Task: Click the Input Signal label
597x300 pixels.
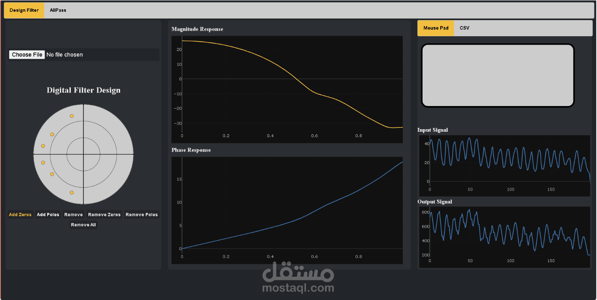Action: pyautogui.click(x=433, y=130)
